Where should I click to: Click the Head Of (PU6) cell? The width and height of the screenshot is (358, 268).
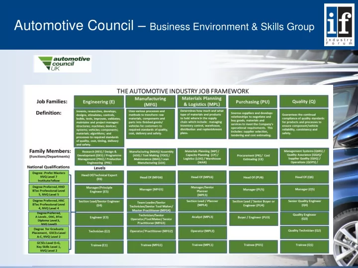coord(254,177)
